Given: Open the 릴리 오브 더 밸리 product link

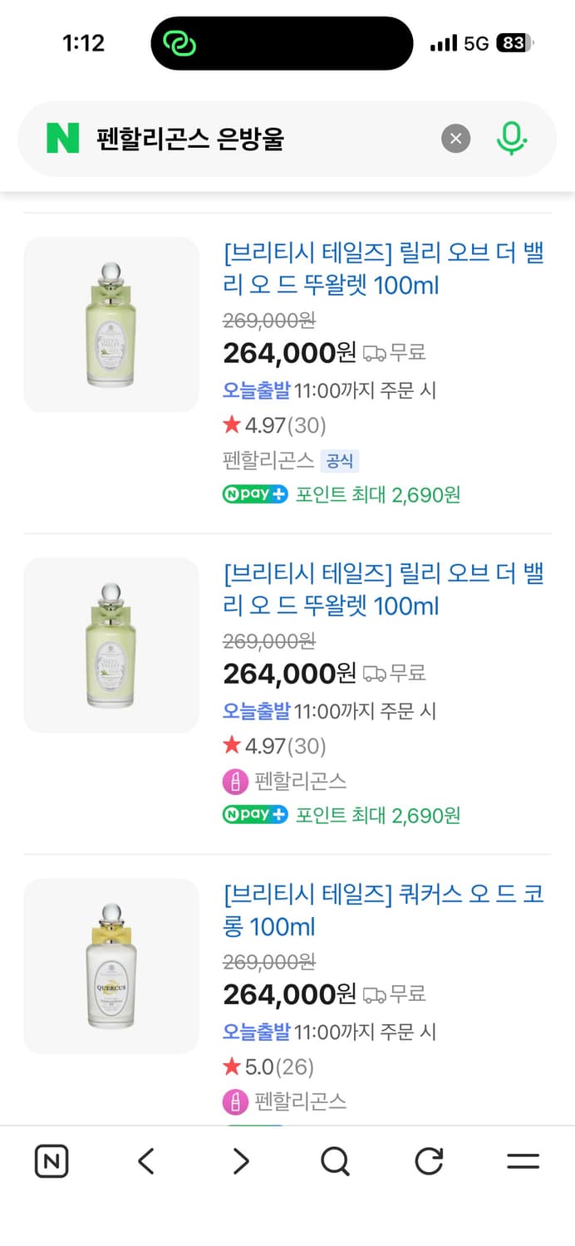Looking at the screenshot, I should coord(383,272).
